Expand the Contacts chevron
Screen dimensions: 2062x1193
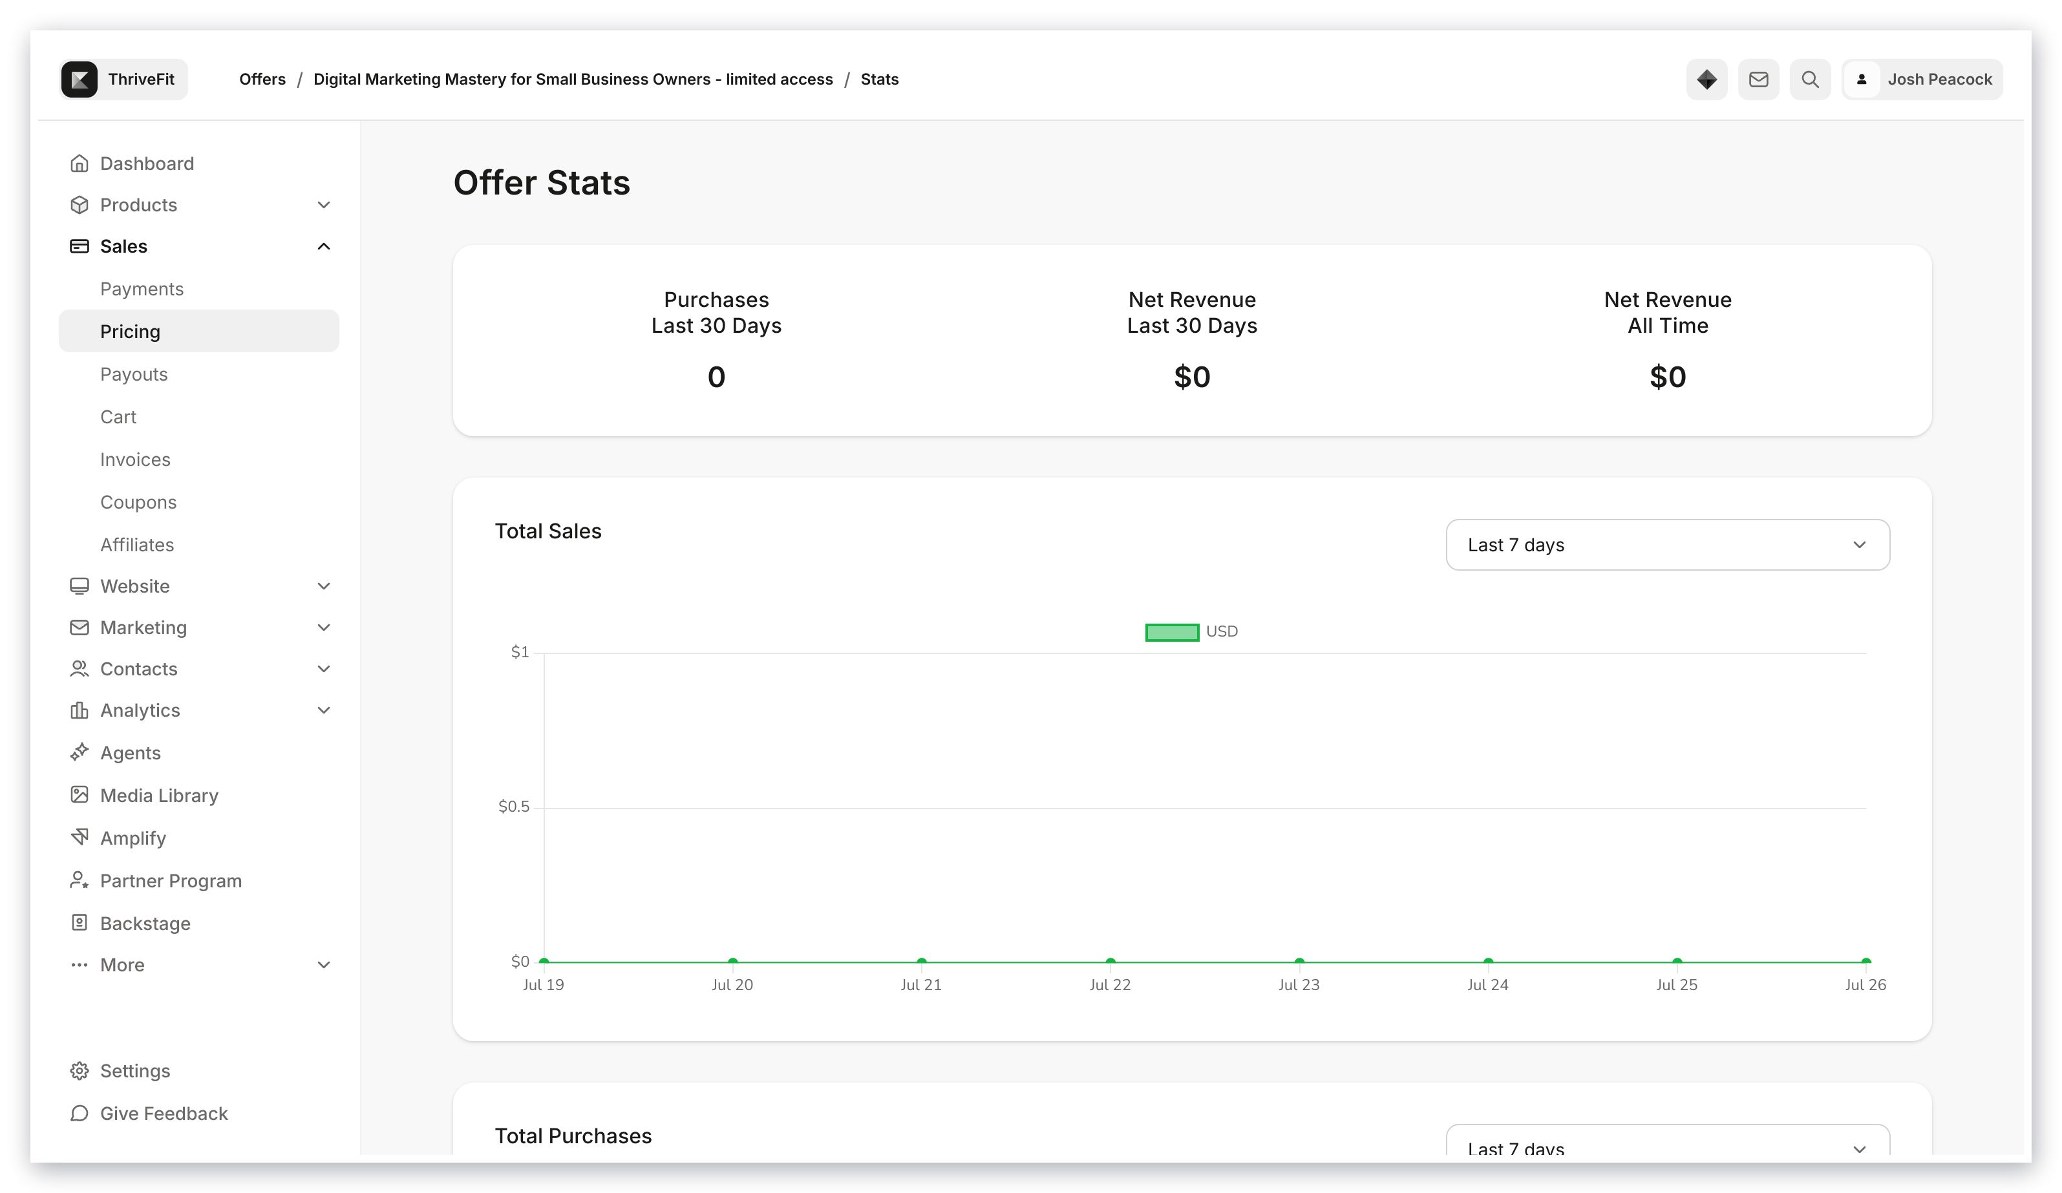[x=324, y=668]
